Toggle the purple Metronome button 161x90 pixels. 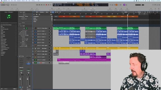coord(124,5)
